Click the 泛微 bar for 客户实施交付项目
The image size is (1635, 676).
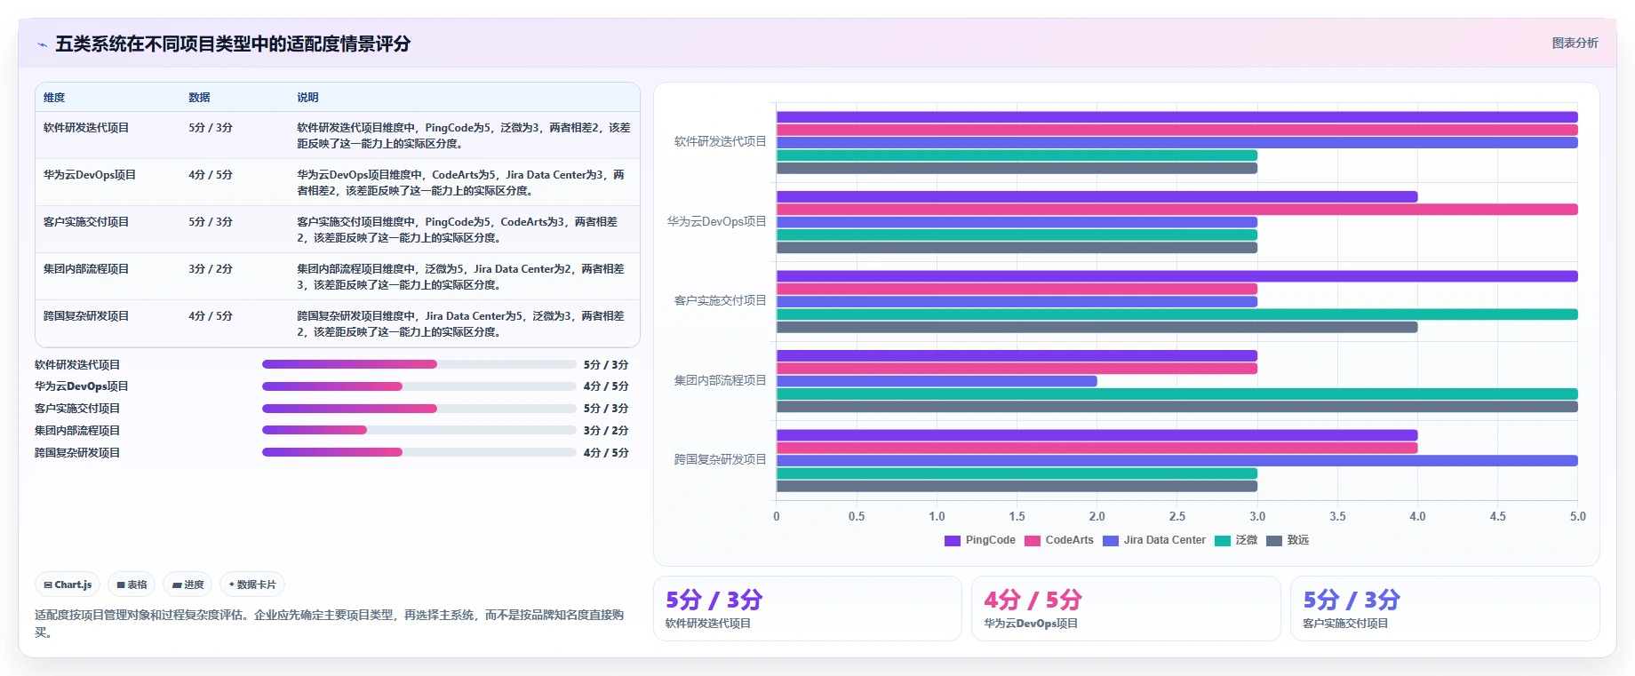pos(1177,314)
